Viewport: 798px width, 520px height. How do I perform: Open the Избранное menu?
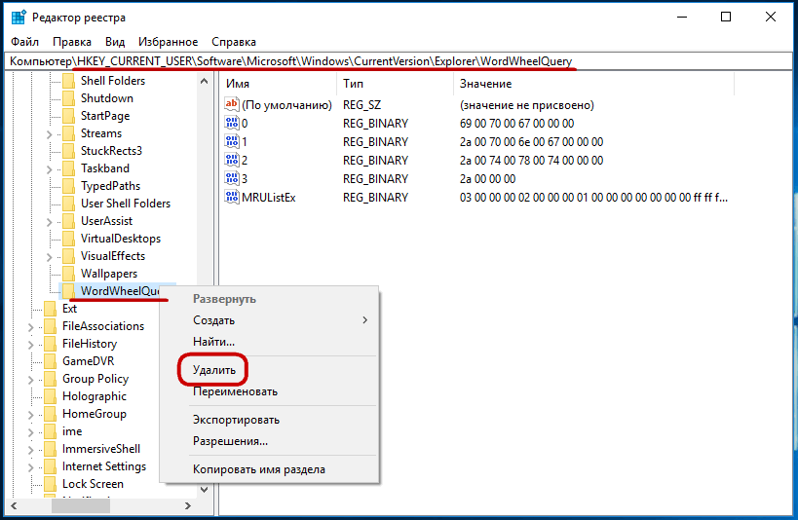[x=168, y=42]
